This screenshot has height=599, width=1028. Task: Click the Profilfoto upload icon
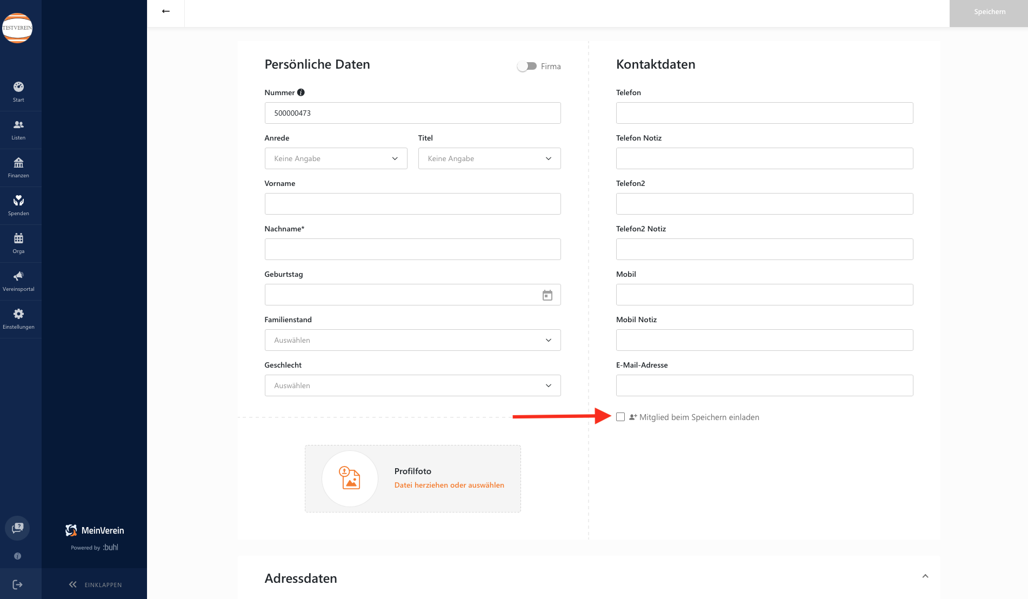(x=350, y=478)
